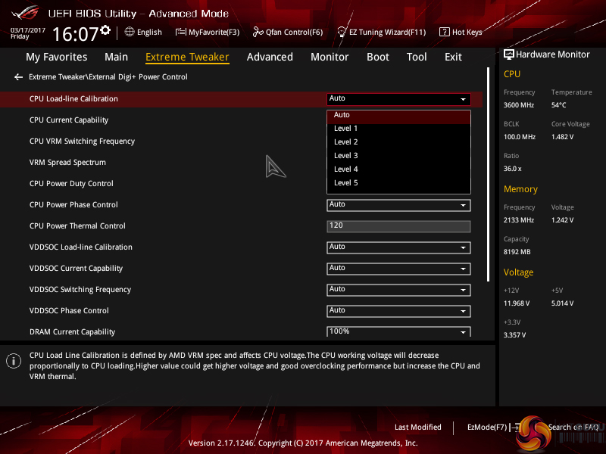This screenshot has height=454, width=606.
Task: Open VDDSOC Load-line Calibration dropdown
Action: click(398, 247)
